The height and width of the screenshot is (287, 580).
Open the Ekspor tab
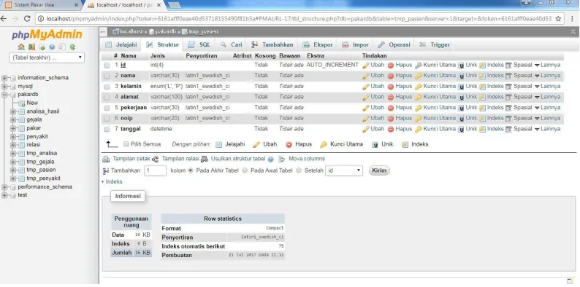click(318, 44)
